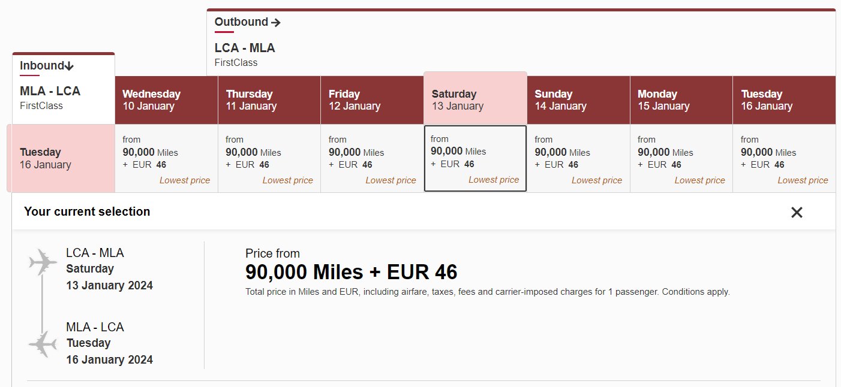
Task: Pick the Thursday 11 January fare cell
Action: click(x=269, y=159)
